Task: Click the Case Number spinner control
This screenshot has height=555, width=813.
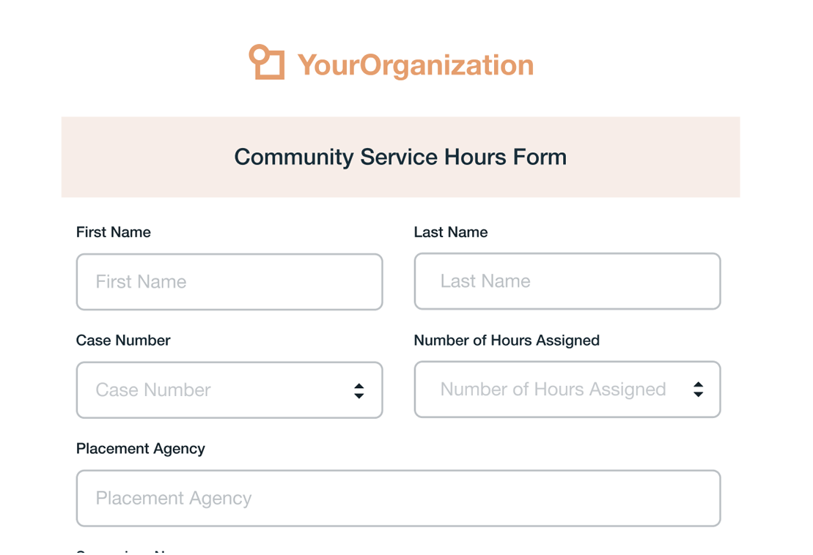Action: [x=358, y=391]
